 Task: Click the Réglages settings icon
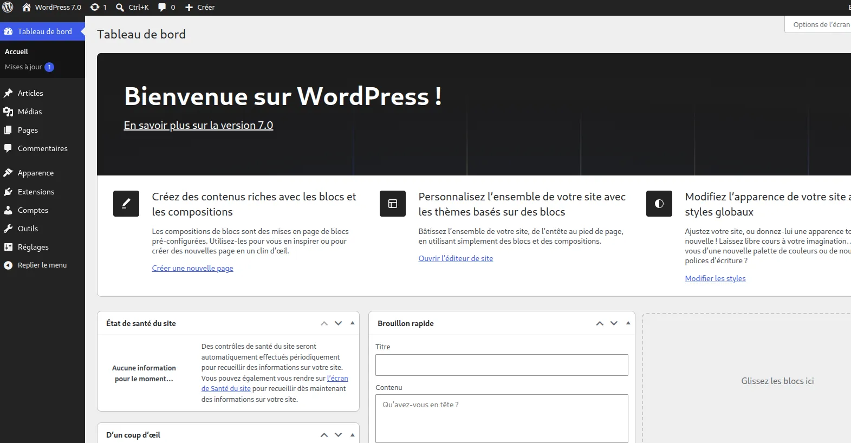click(x=8, y=247)
